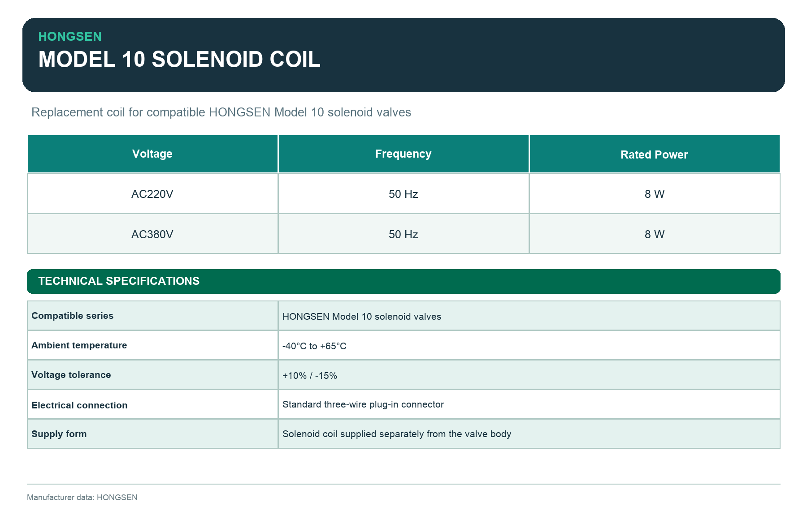Viewport: 807px width, 515px height.
Task: Select the Voltage tolerance label
Action: click(x=71, y=375)
